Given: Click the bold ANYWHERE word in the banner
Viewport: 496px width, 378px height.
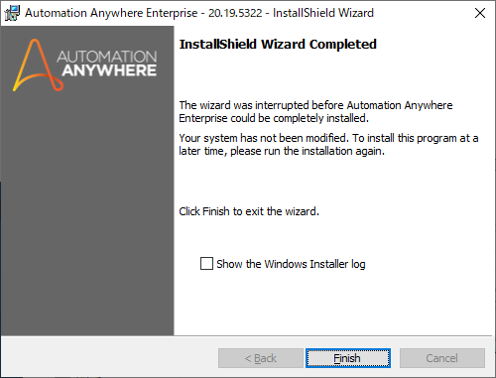Looking at the screenshot, I should [109, 70].
